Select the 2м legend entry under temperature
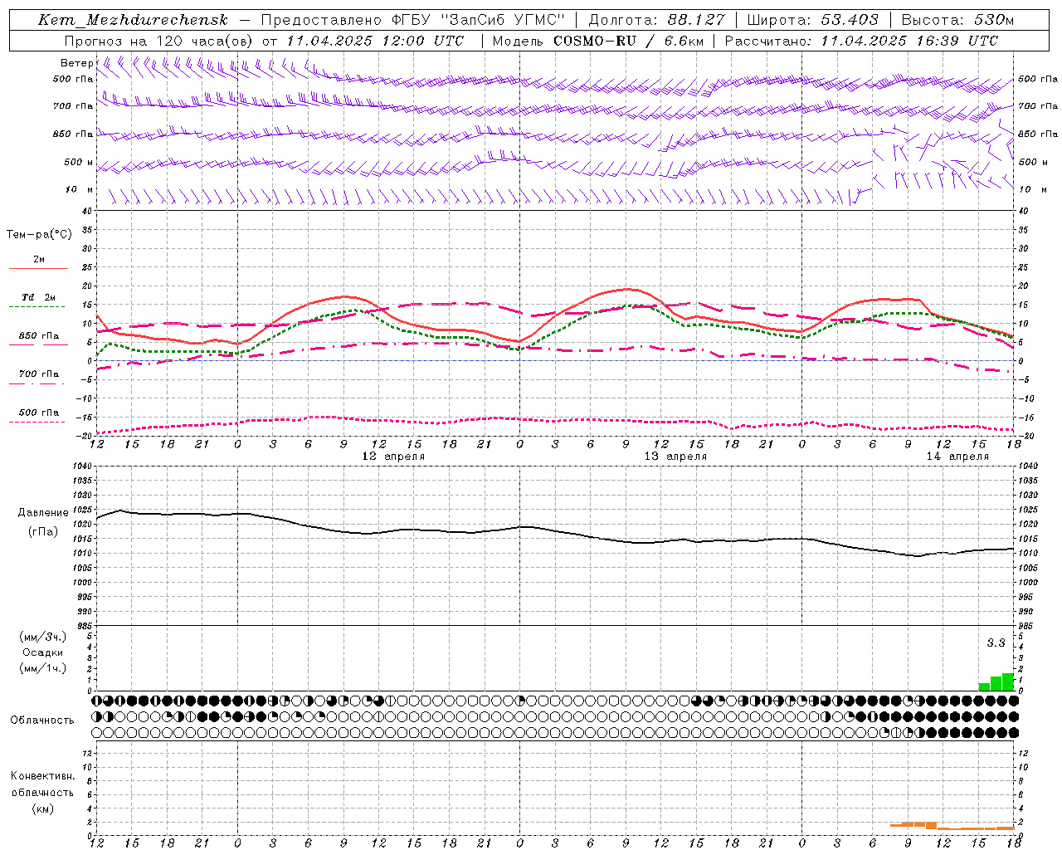1062x850 pixels. [x=39, y=259]
